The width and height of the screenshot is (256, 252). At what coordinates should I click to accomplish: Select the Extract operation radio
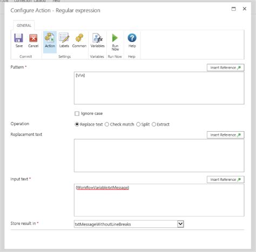pos(154,124)
